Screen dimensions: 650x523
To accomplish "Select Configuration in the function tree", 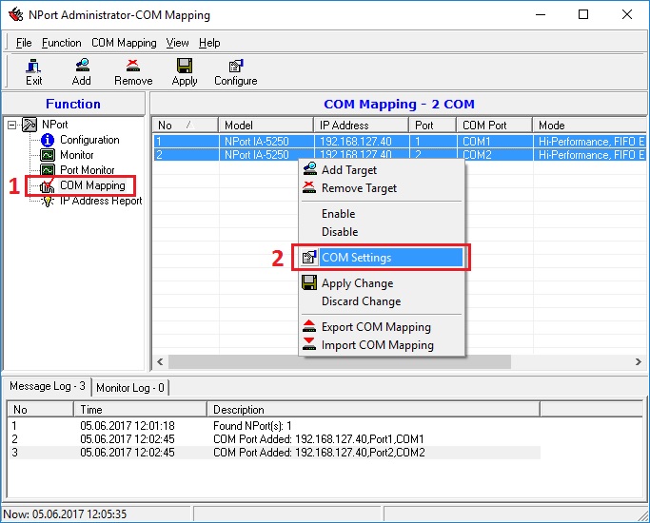I will point(89,140).
